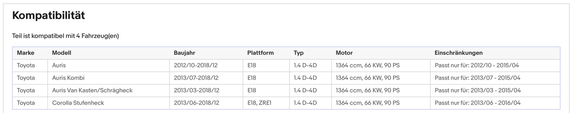Click the compatible with 4 Fahrzeug(en) text
This screenshot has width=573, height=113.
point(65,36)
